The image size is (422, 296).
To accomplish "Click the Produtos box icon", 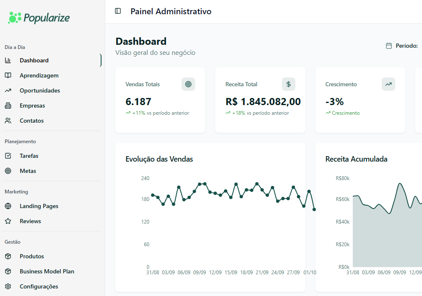I will pyautogui.click(x=9, y=256).
